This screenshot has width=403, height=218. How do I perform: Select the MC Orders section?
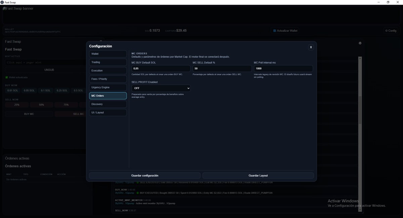pos(108,96)
